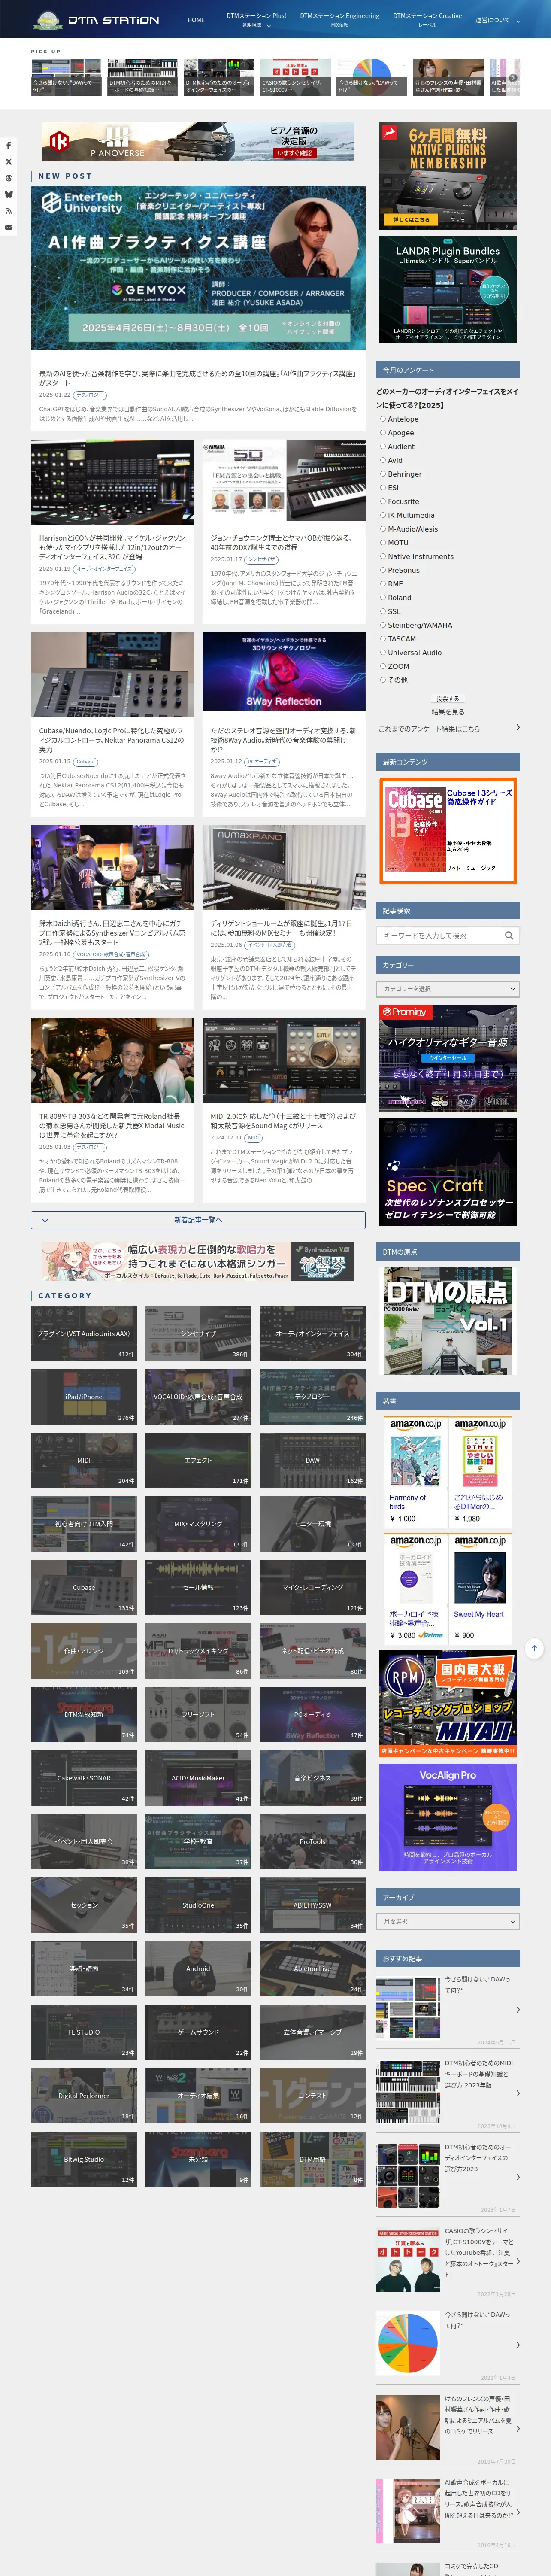Open the ProTools category tile
This screenshot has width=551, height=2576.
coord(312,1842)
